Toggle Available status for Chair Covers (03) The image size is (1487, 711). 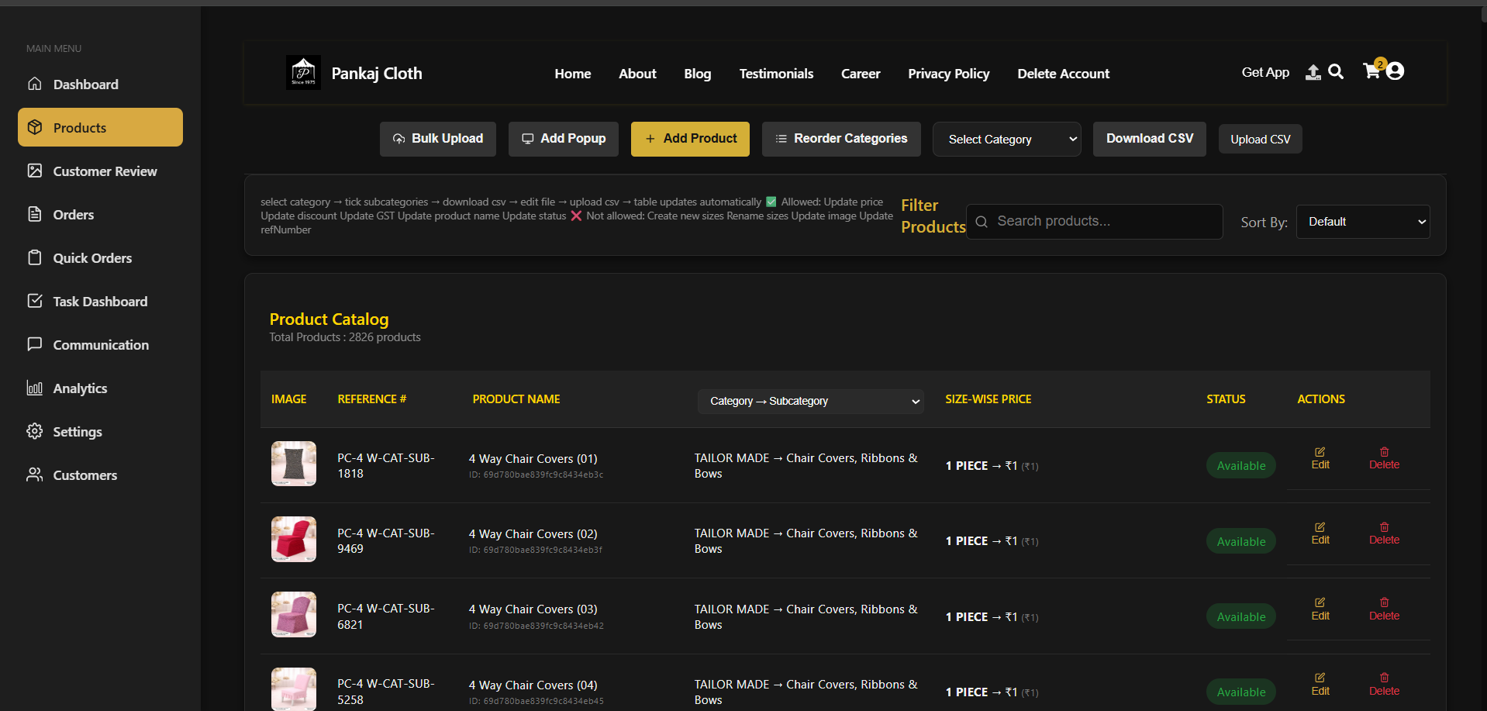click(x=1240, y=617)
